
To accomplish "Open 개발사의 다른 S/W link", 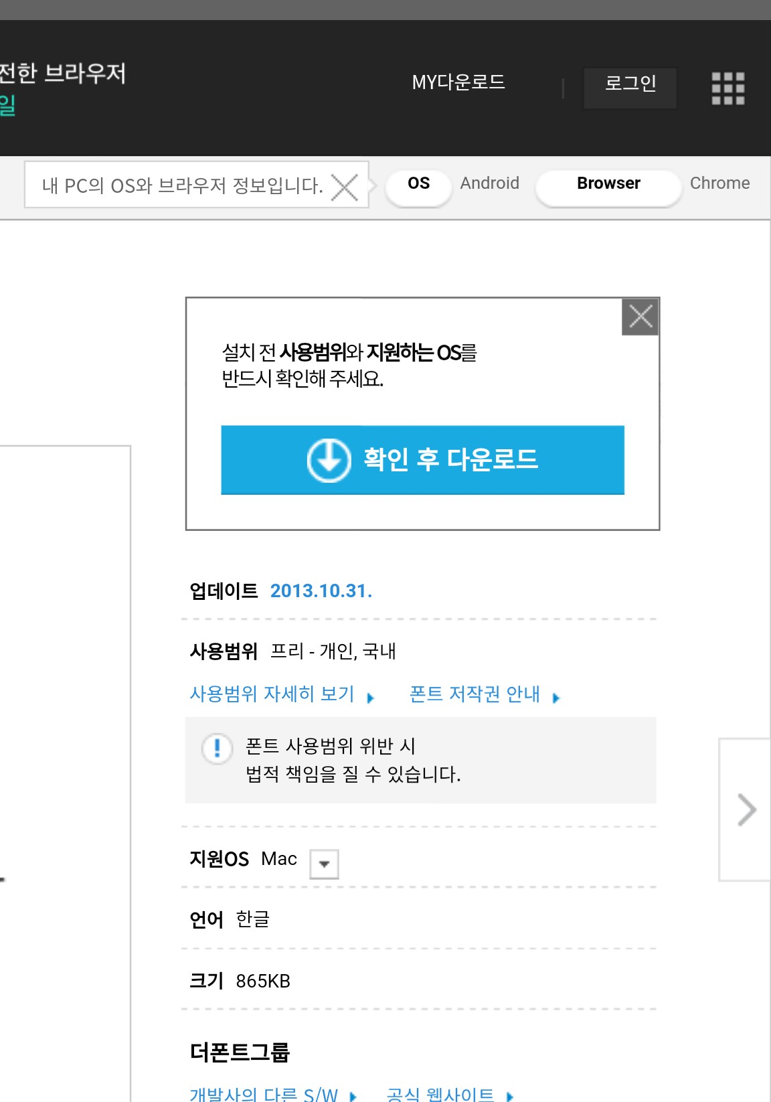I will coord(264,1095).
